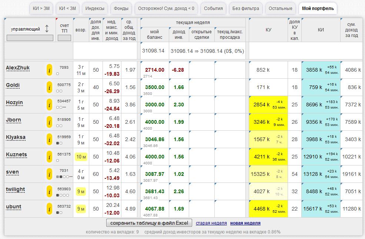
Task: Open ubunt manager link
Action: coord(13,206)
